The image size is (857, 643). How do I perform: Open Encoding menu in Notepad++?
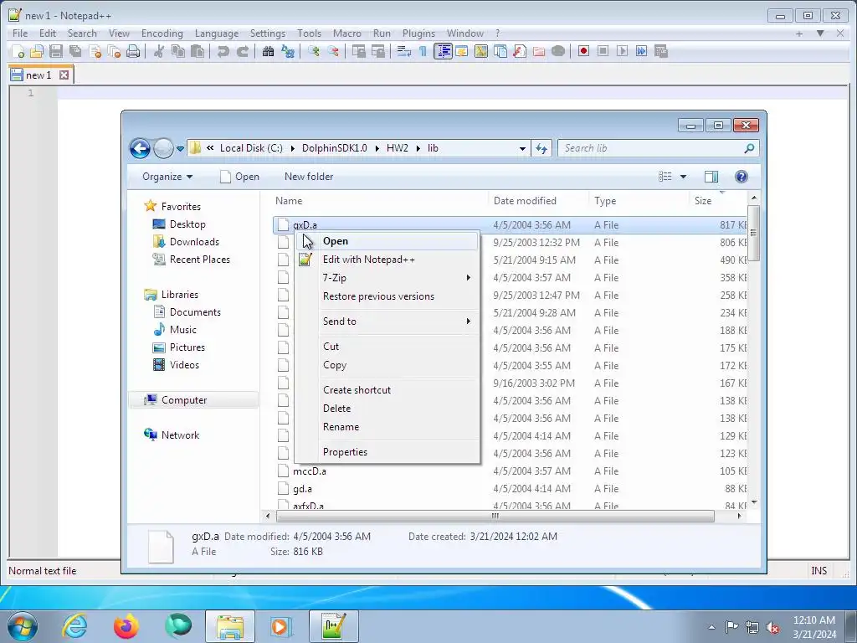[x=162, y=33]
